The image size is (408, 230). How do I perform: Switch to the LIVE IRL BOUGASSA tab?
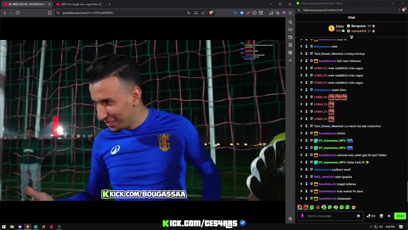coord(27,4)
